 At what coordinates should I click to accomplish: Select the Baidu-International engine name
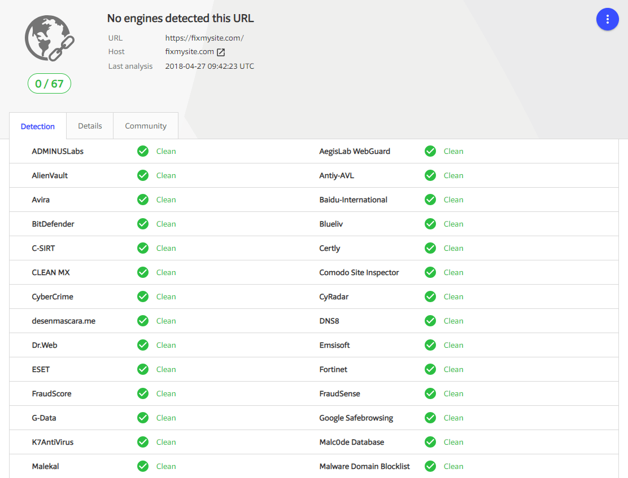pos(354,200)
